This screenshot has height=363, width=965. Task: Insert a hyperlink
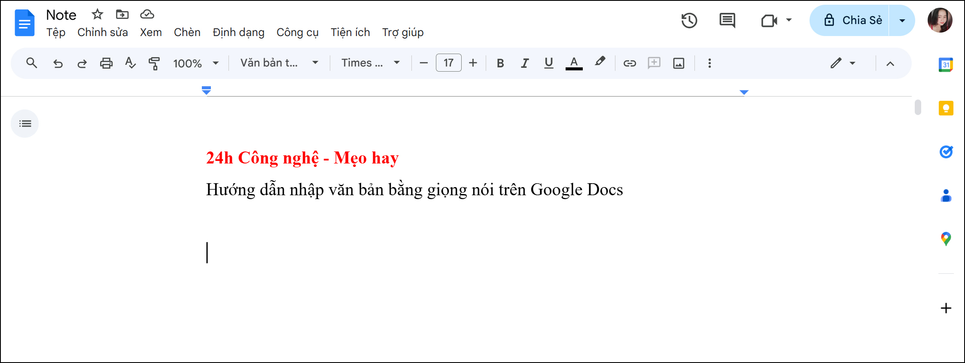(630, 64)
